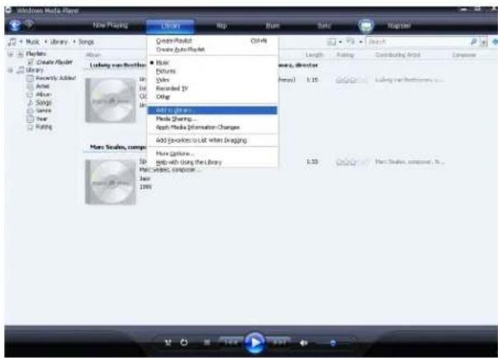
Task: Select Rating in the Library tree
Action: pos(44,127)
